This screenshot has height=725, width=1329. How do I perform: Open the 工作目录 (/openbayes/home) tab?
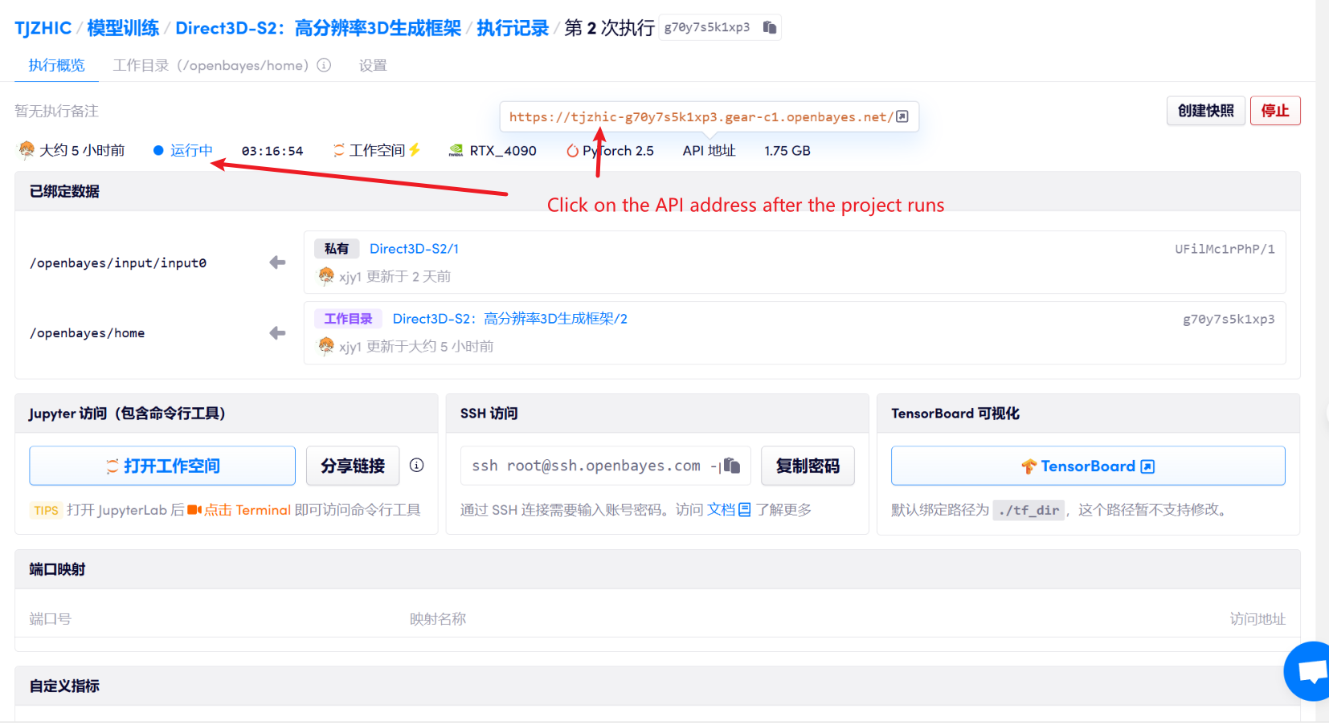211,65
